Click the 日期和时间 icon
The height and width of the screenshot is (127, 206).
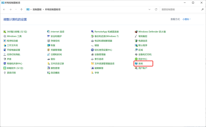click(x=48, y=55)
